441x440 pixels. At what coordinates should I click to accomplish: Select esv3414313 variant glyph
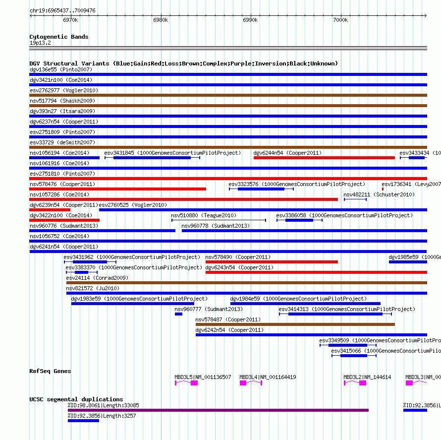(x=335, y=314)
